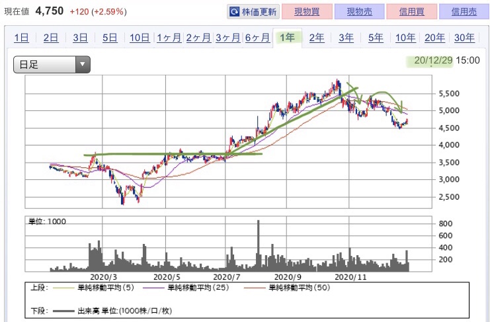
Task: Switch to the 5日 period tab
Action: click(x=110, y=38)
